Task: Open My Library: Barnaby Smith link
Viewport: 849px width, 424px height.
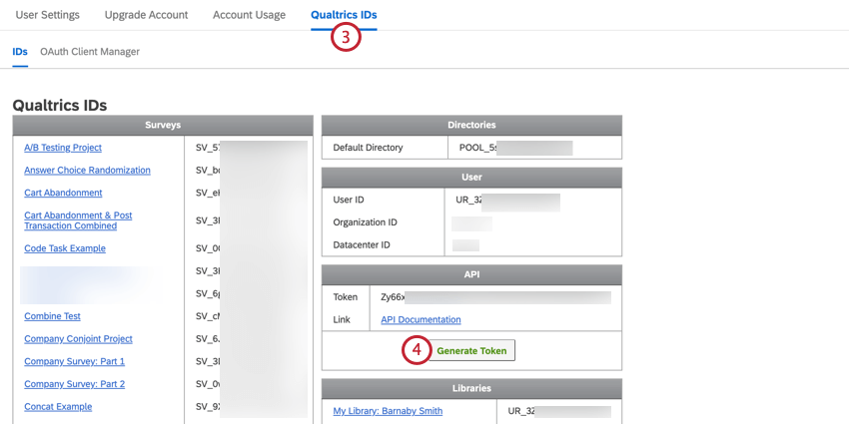Action: (x=388, y=411)
